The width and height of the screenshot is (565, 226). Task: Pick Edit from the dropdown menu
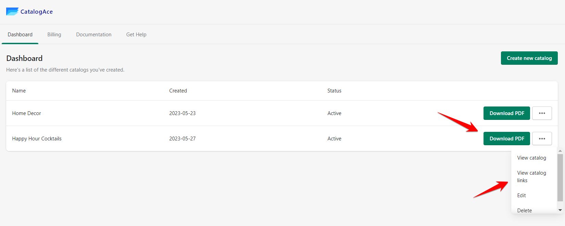click(x=522, y=196)
